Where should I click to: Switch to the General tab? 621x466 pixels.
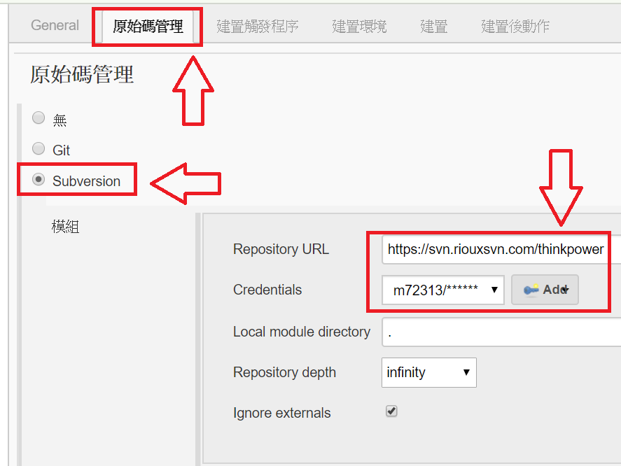click(x=54, y=25)
